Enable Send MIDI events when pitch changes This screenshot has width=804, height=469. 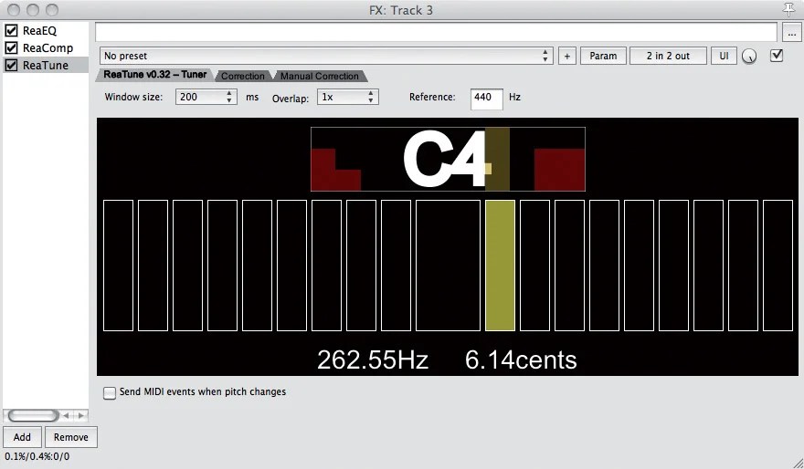110,392
